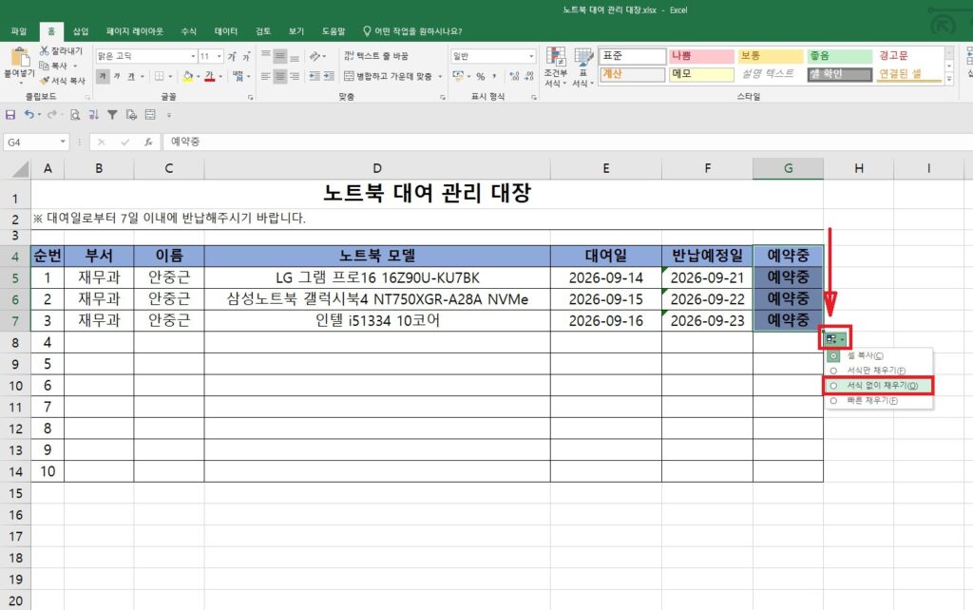Screen dimensions: 973x610
Task: Click the accounting number format icon
Action: tap(458, 76)
